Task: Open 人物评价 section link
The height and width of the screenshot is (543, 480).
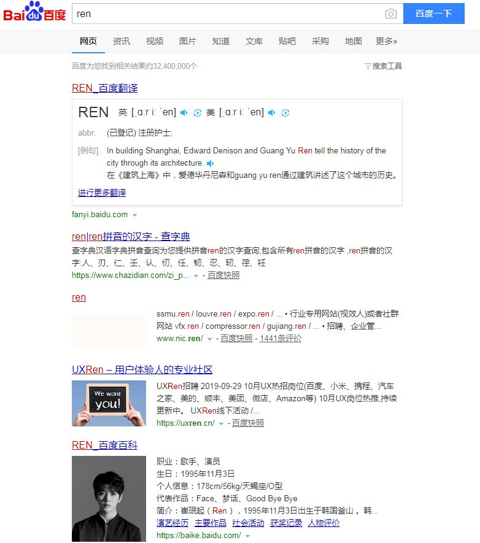Action: 324,523
